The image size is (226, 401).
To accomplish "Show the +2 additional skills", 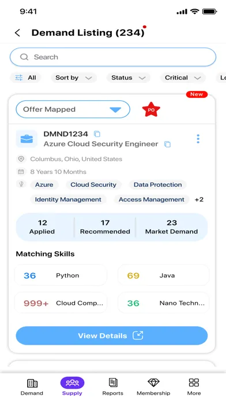I will pyautogui.click(x=199, y=199).
